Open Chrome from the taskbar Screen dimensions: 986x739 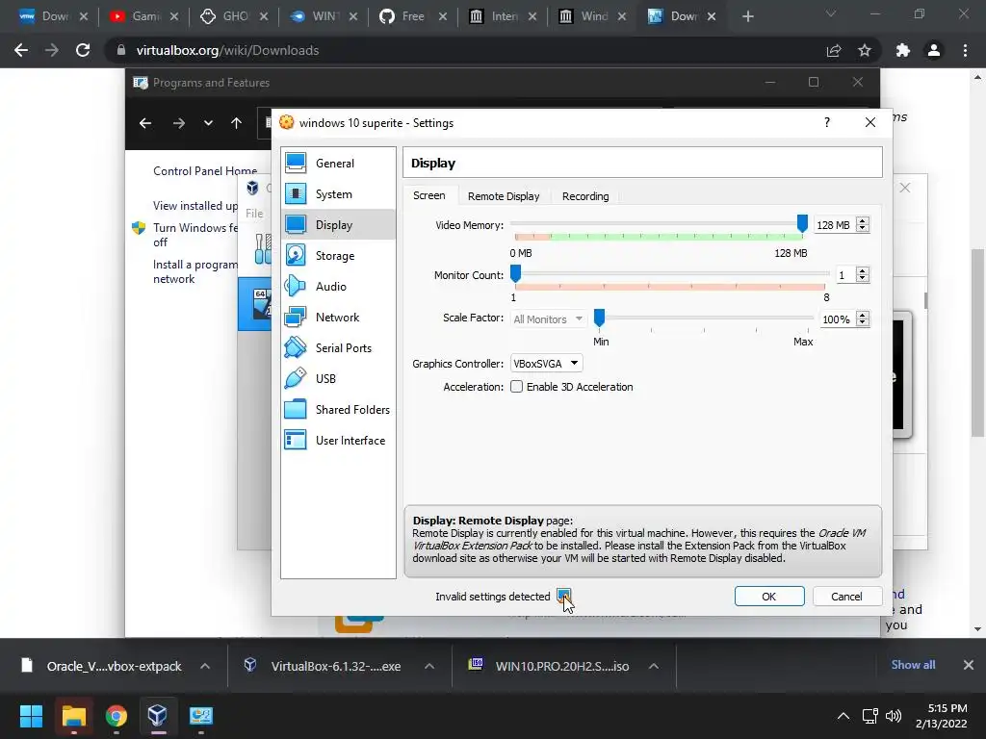point(117,716)
